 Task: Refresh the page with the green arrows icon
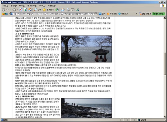(25, 10)
